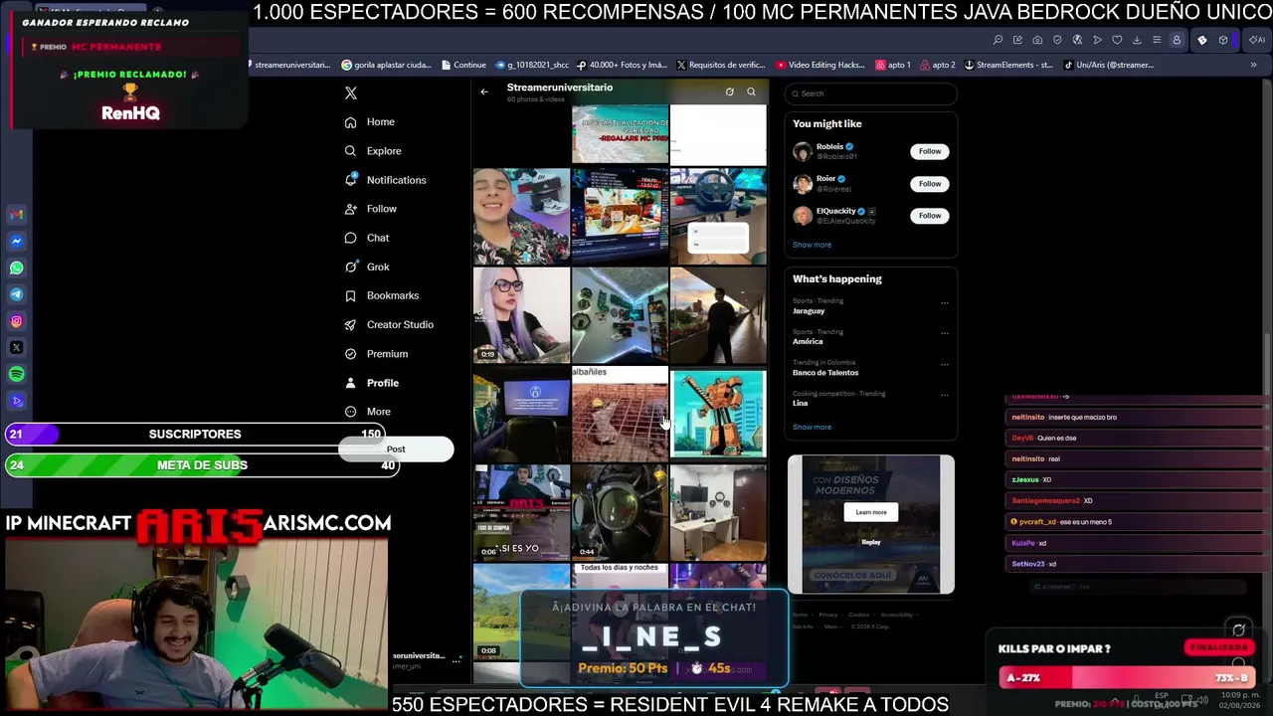Open Spotify in the browser sidebar
The height and width of the screenshot is (716, 1273).
click(17, 375)
